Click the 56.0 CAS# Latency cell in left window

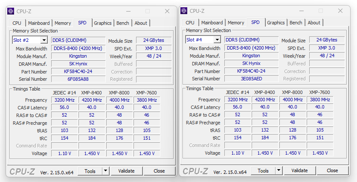[64, 107]
